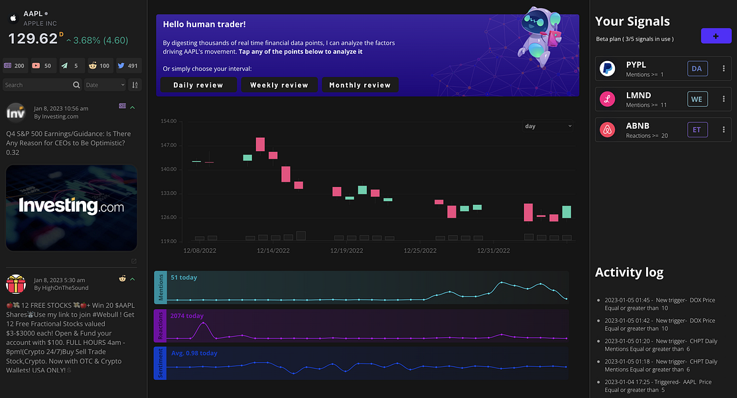Click 'Beta plan ( 3/5 signals in use )' text
737x398 pixels.
(x=635, y=39)
